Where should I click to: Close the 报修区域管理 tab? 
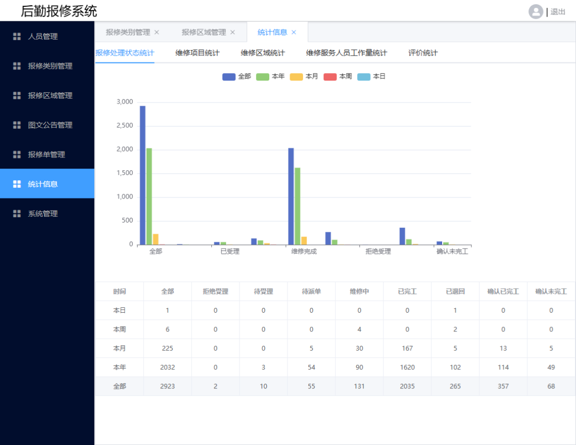(x=233, y=33)
